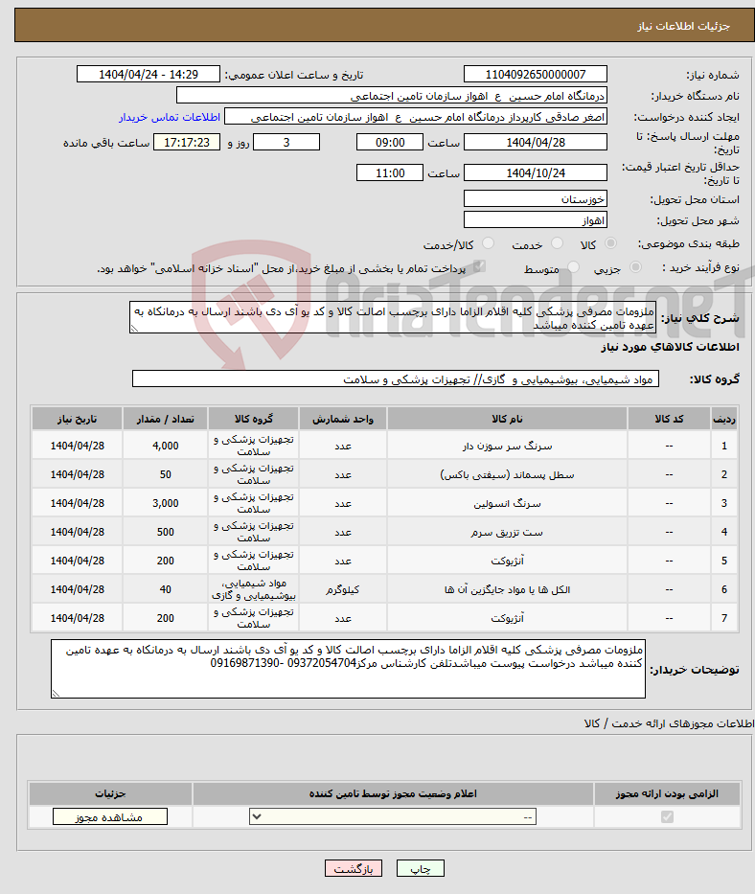This screenshot has width=755, height=894.
Task: Click the response deadline date 1404/04/28 field
Action: 535,143
